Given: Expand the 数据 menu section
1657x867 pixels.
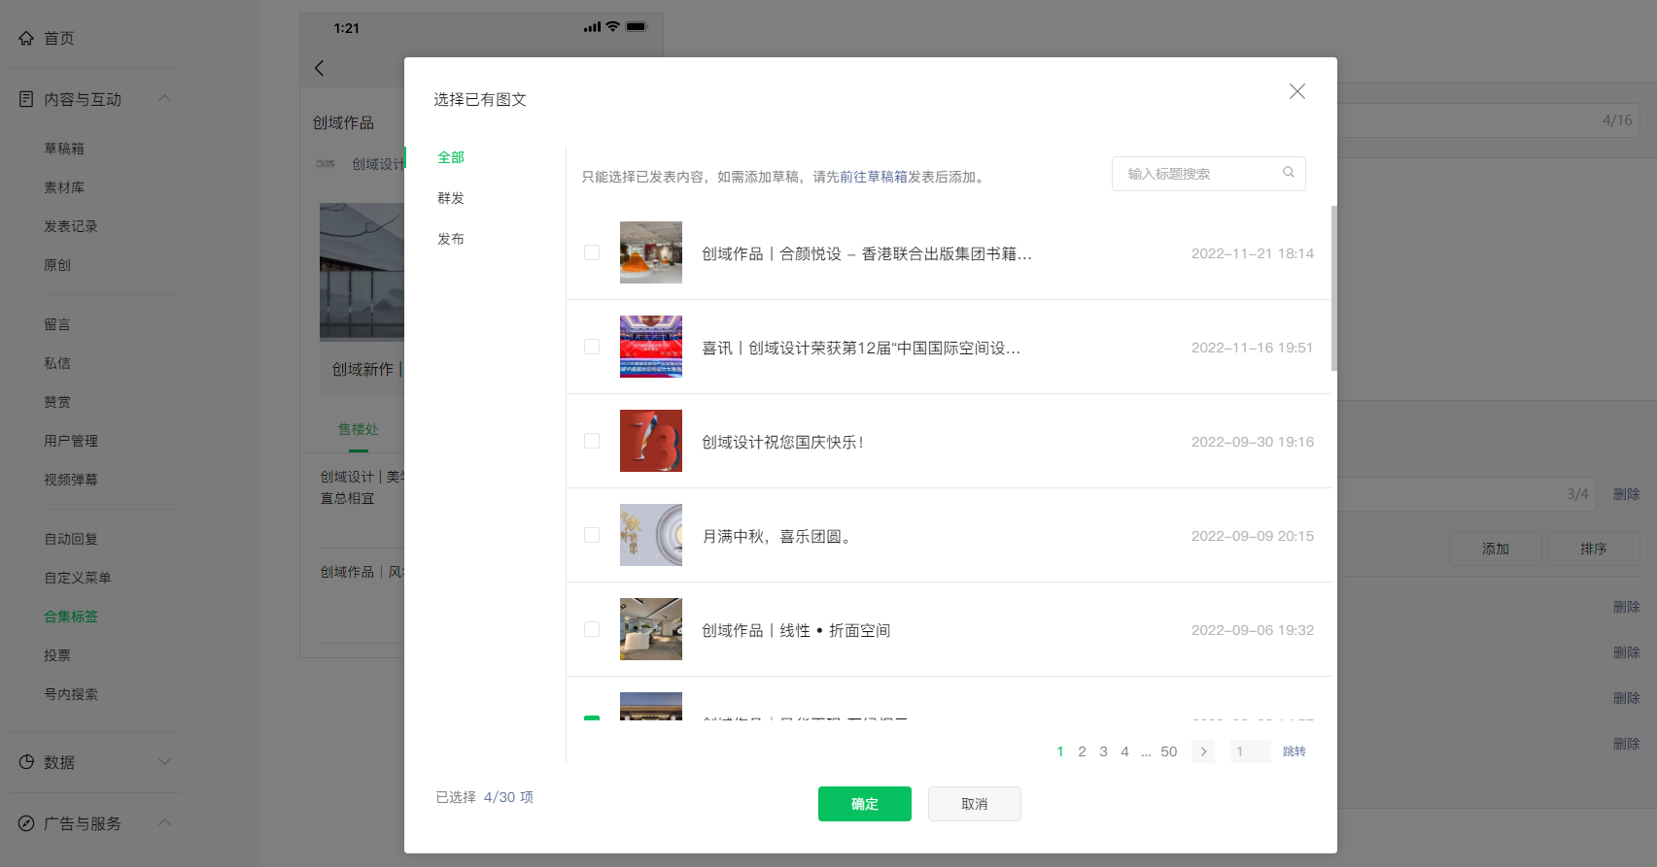Looking at the screenshot, I should point(165,762).
